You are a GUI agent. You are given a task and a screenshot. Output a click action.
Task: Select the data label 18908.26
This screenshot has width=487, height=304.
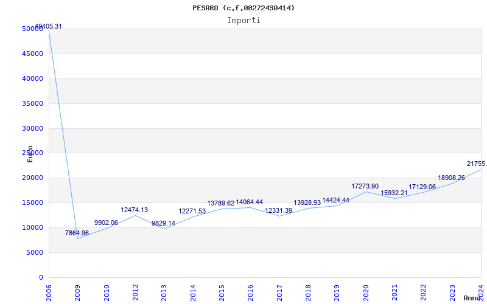(451, 178)
